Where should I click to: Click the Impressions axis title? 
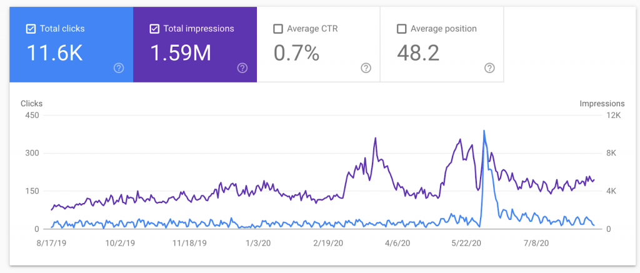click(x=602, y=104)
